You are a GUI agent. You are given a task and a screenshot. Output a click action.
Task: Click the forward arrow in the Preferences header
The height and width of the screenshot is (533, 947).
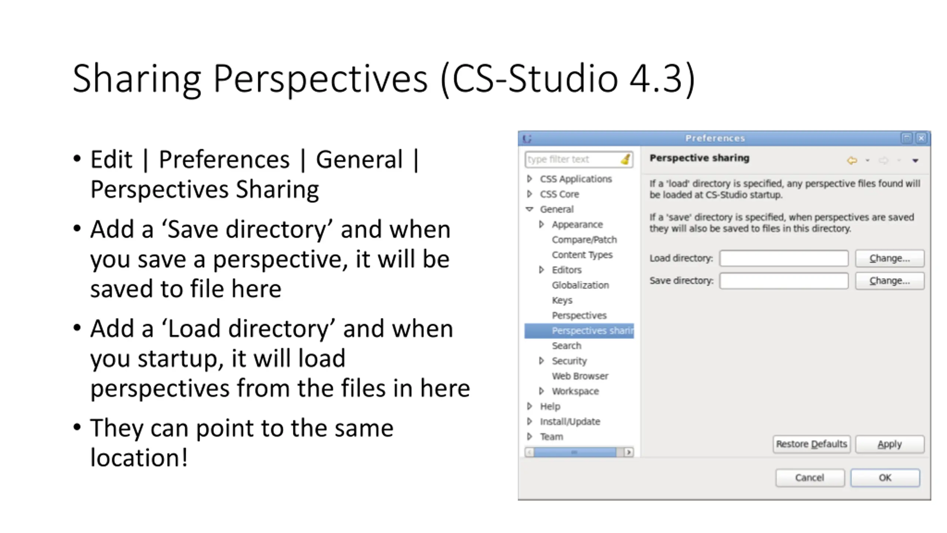point(883,160)
